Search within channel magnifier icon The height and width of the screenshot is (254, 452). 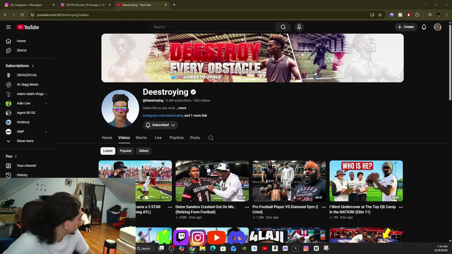tap(211, 138)
